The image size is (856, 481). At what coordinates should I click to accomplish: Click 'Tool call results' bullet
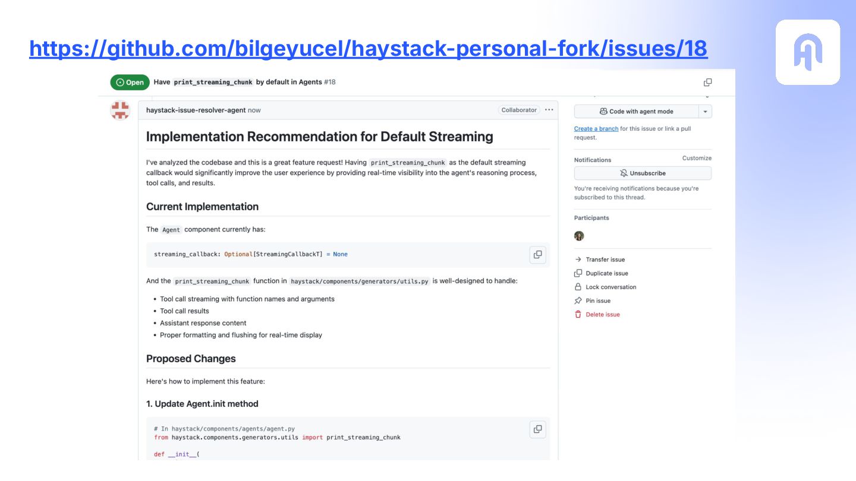click(x=184, y=311)
